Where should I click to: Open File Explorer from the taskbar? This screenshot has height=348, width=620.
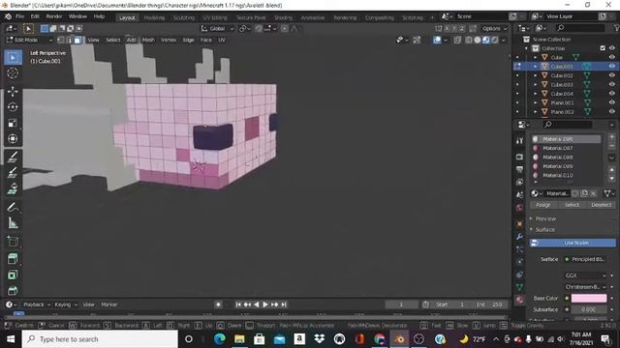pyautogui.click(x=239, y=339)
